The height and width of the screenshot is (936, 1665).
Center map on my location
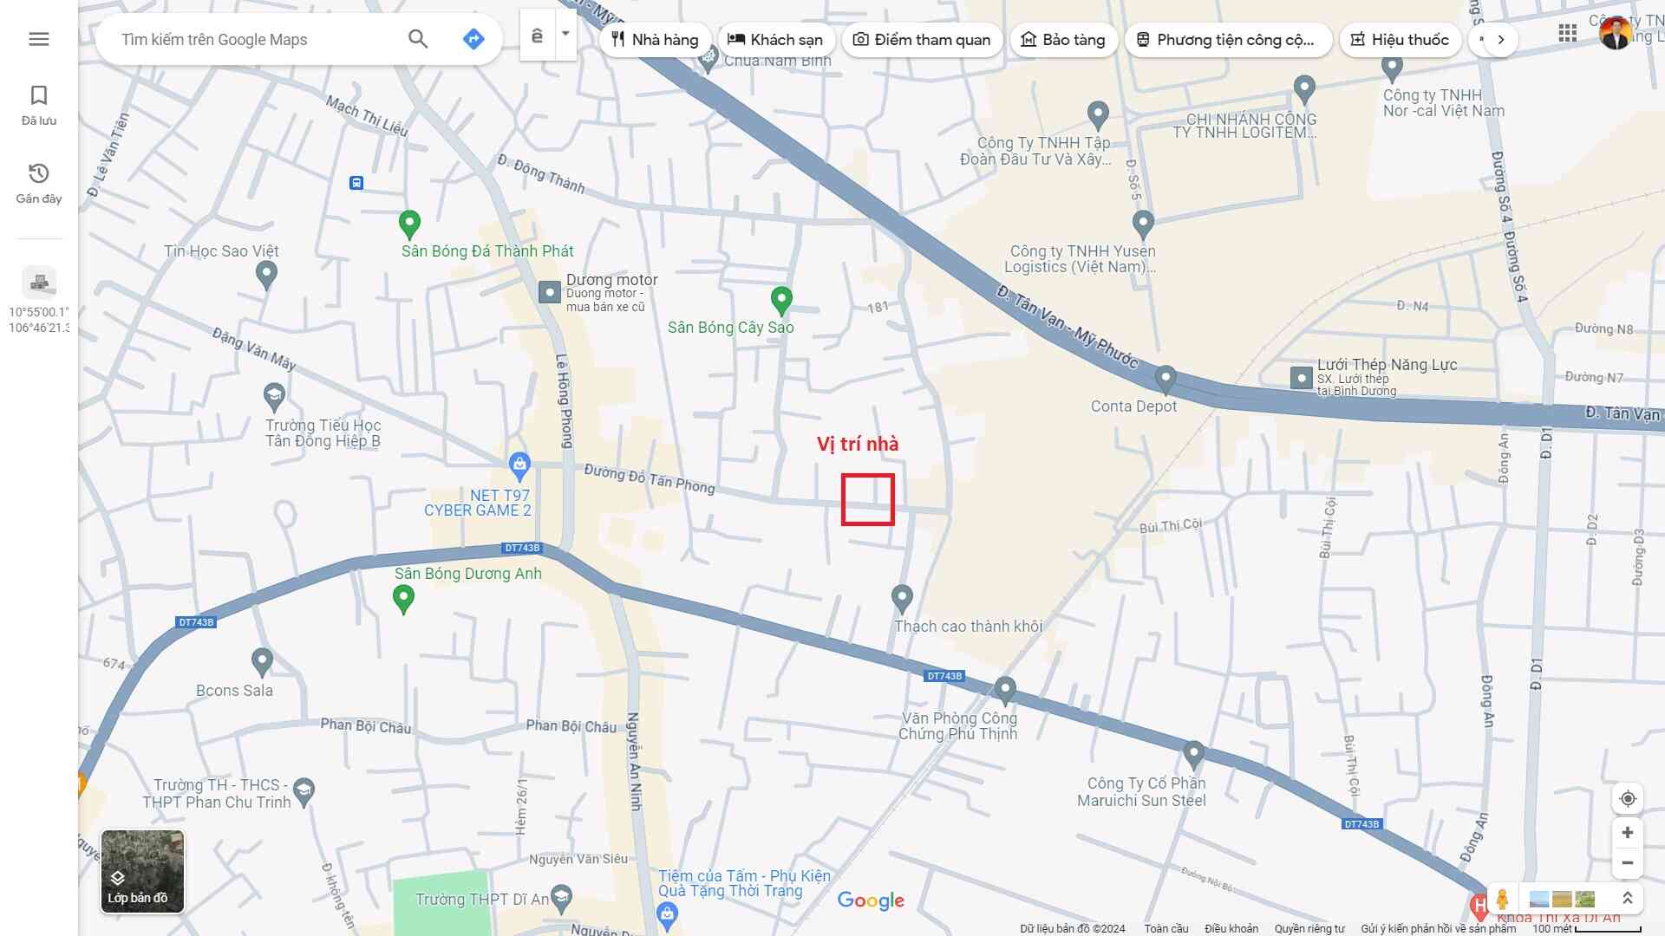(x=1628, y=798)
